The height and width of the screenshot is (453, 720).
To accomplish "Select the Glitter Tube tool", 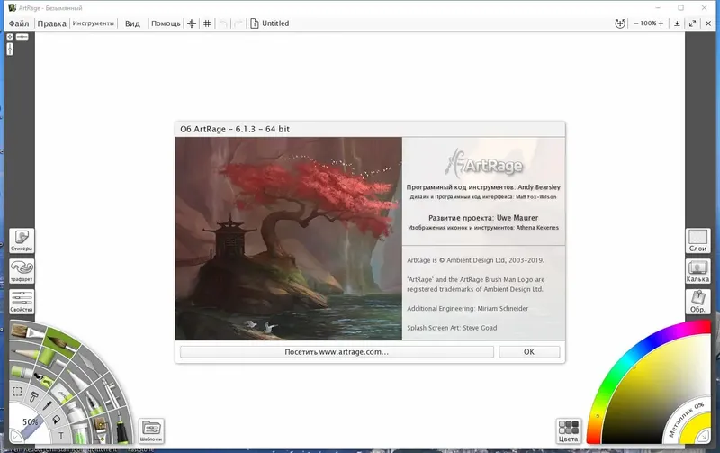I will (80, 434).
